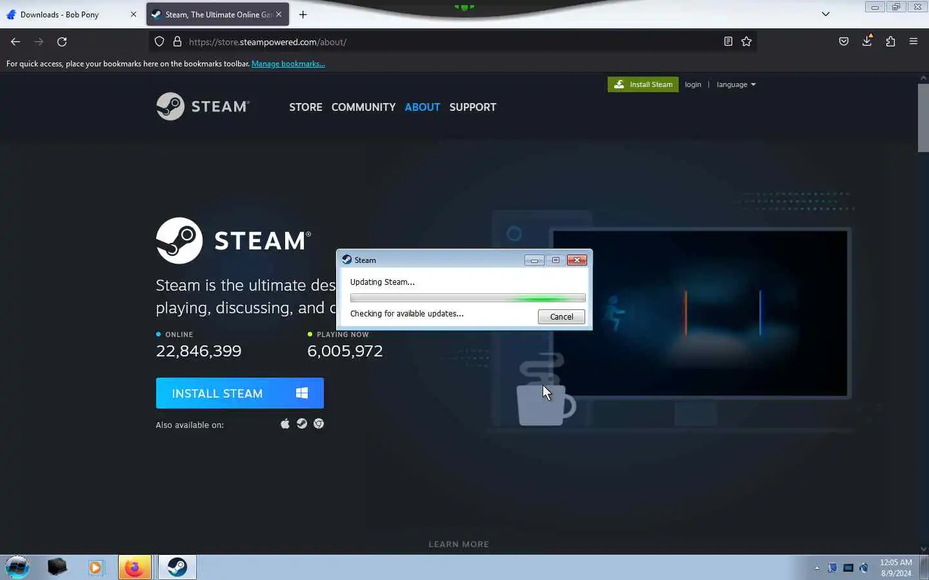The image size is (929, 580).
Task: Choose the Apple macOS download icon
Action: (x=285, y=423)
